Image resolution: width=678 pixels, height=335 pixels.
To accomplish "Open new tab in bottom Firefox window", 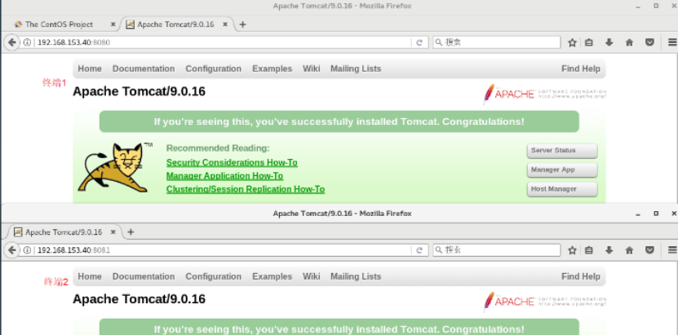I will coord(131,231).
